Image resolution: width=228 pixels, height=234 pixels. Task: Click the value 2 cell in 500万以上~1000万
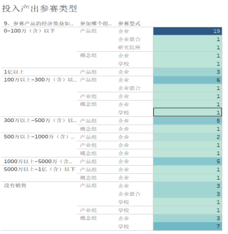point(187,137)
